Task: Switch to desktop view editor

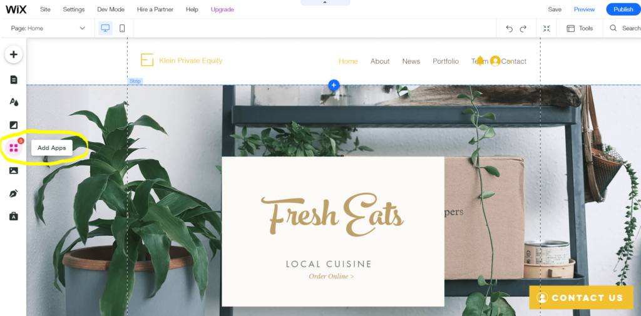Action: point(105,28)
